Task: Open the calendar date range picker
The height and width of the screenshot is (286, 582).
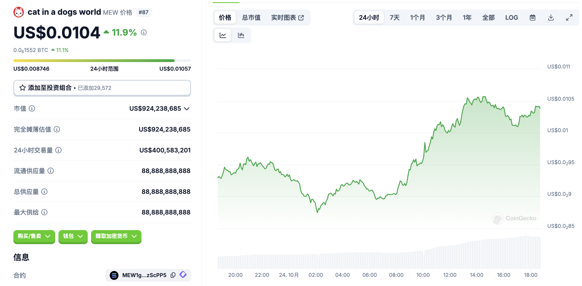Action: [x=532, y=18]
